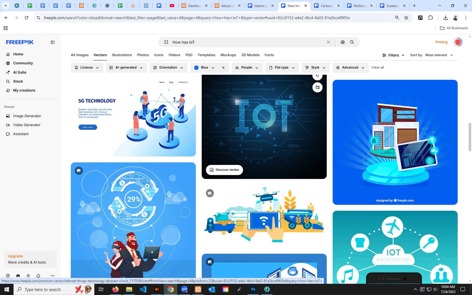
Task: Reload the page
Action: tap(26, 18)
